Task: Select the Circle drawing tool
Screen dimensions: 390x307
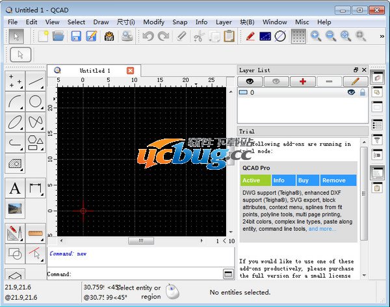Action: click(36, 102)
